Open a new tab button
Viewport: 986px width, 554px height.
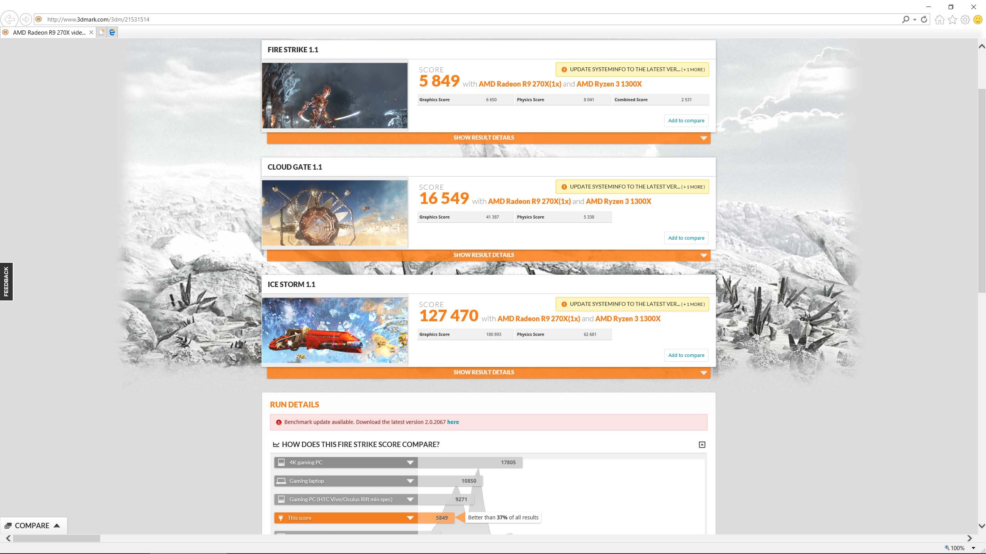click(x=101, y=32)
